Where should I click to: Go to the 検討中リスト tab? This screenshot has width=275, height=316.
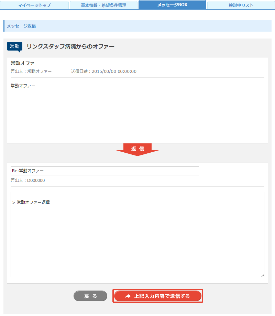click(x=241, y=5)
